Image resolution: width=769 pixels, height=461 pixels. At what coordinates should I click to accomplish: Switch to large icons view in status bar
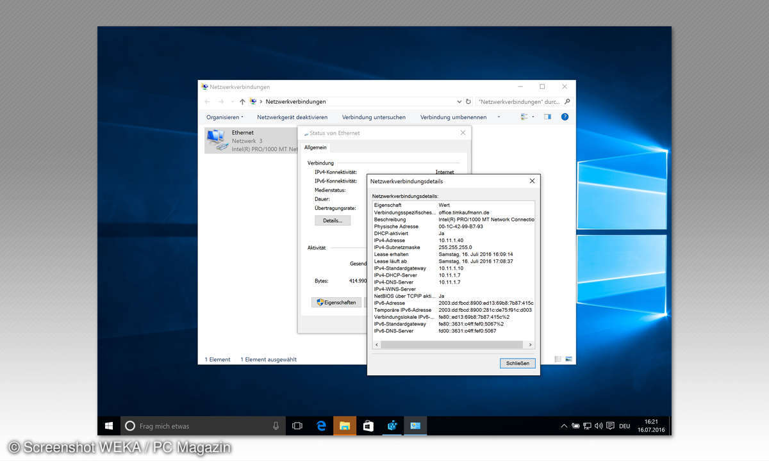tap(568, 359)
